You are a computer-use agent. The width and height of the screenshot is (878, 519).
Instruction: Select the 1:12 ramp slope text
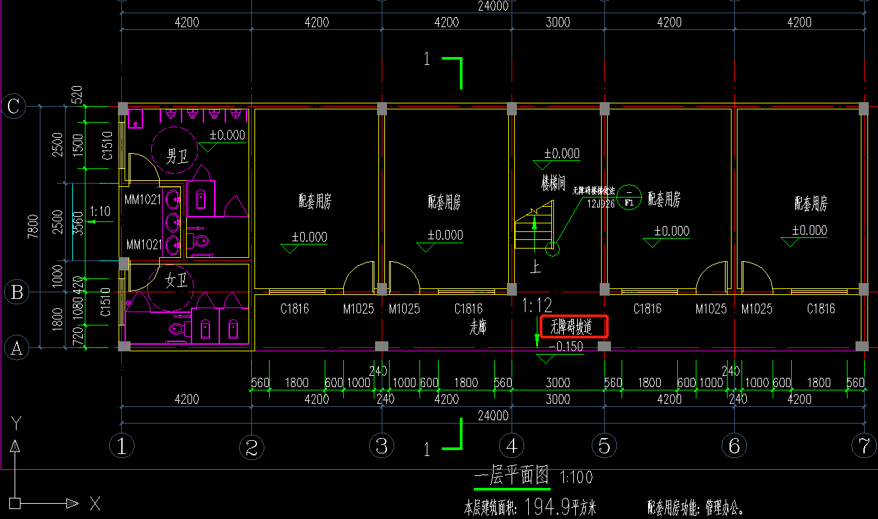pos(537,306)
